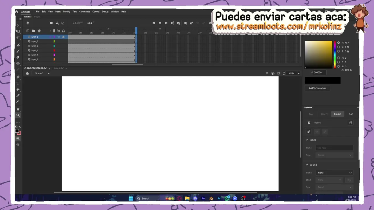Screen dimensions: 374x210
Task: Select the Free Transform tool
Action: tap(18, 31)
